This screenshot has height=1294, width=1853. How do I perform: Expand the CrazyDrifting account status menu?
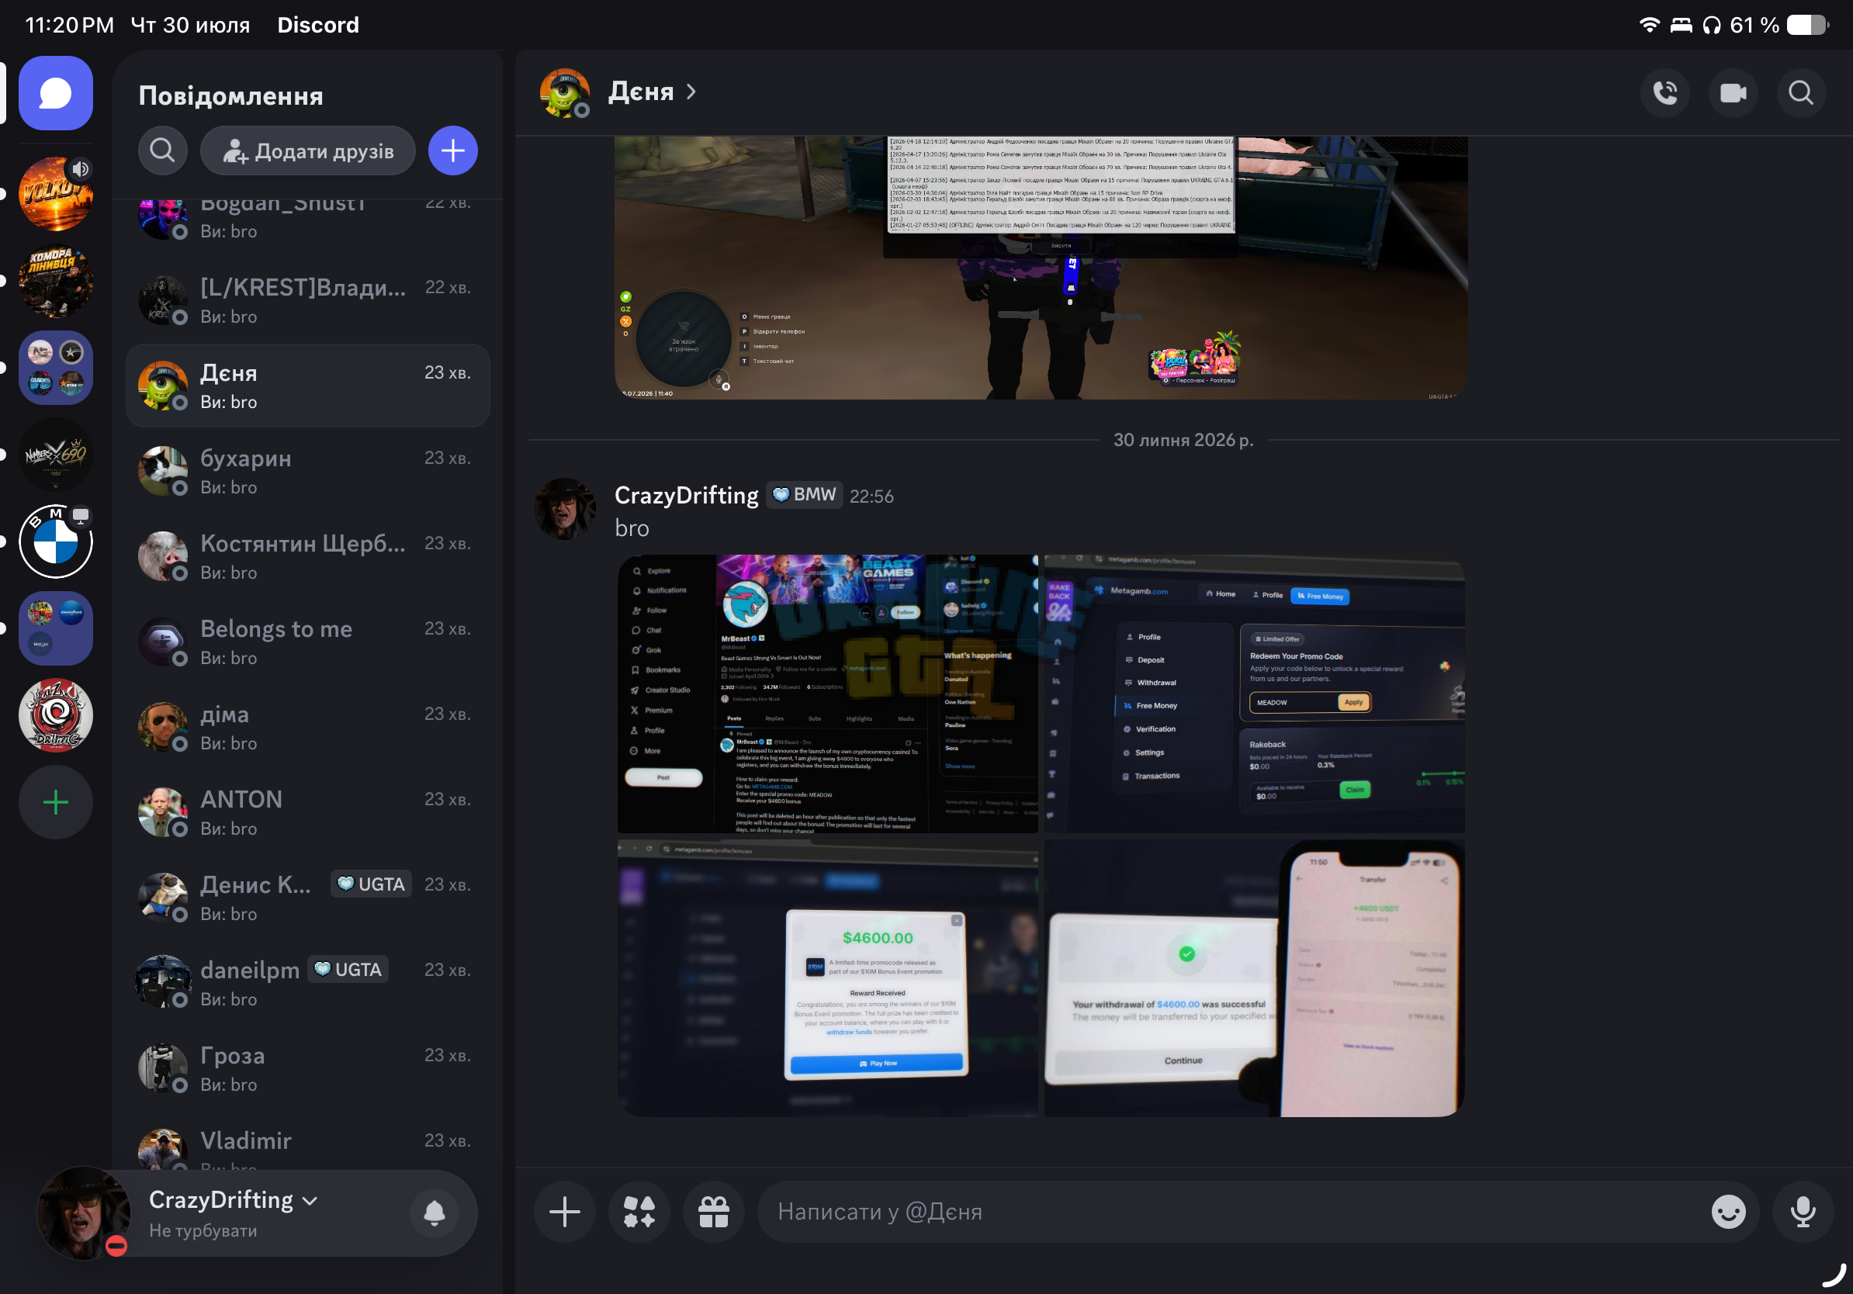point(234,1199)
